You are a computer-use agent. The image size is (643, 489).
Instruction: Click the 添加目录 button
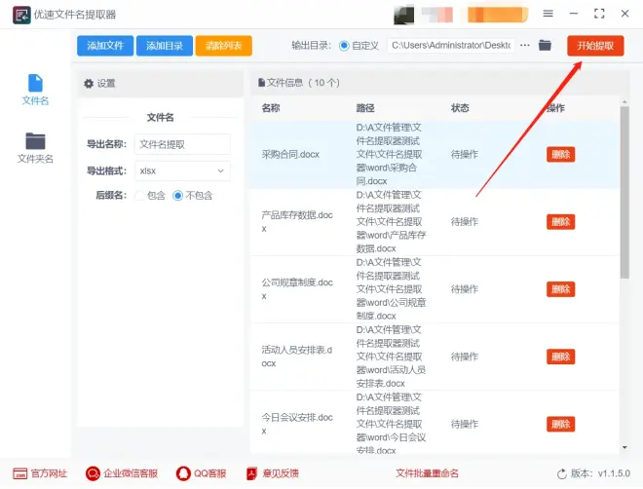[x=164, y=46]
